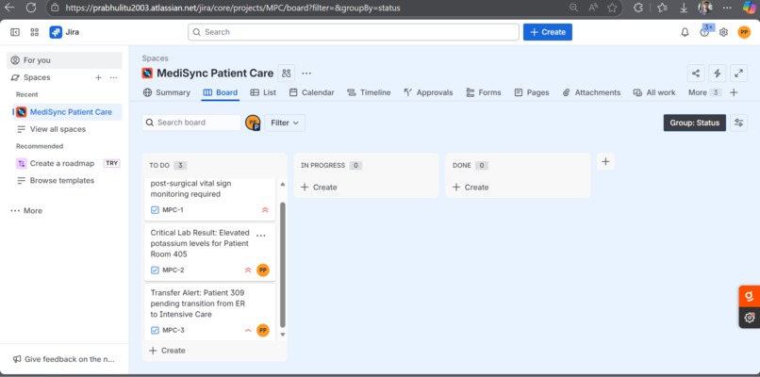Click Give feedback on the new navigation

[x=64, y=359]
